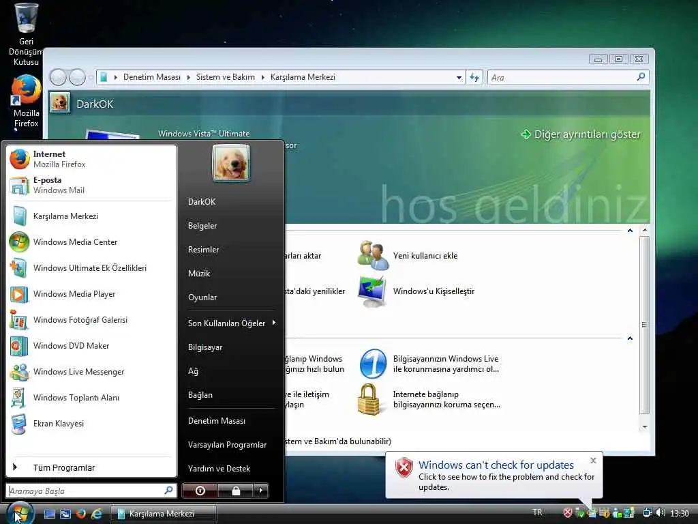Click the red security shield tray icon
Viewport: 698px width, 524px height.
[568, 513]
